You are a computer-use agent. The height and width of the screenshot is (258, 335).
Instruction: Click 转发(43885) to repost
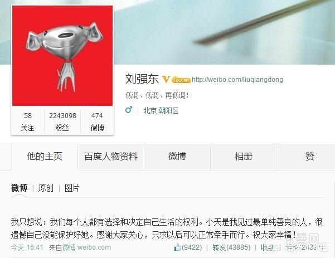click(231, 247)
